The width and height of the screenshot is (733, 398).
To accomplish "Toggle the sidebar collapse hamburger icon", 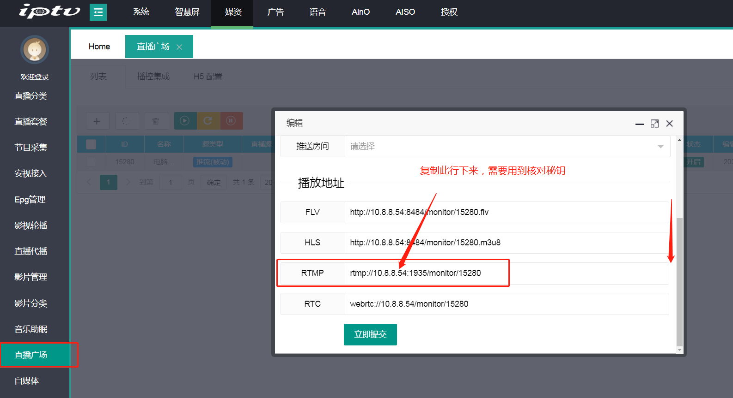I will point(98,12).
